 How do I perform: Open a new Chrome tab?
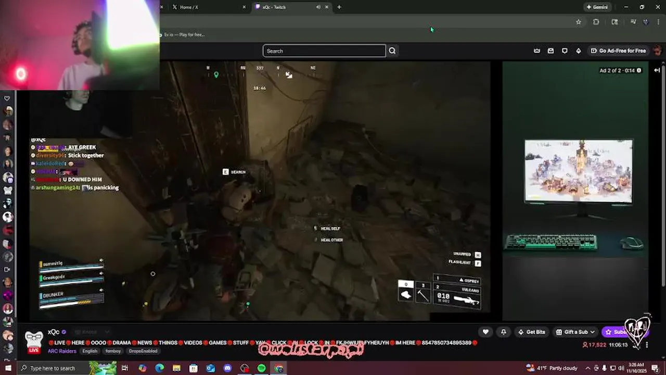point(339,7)
